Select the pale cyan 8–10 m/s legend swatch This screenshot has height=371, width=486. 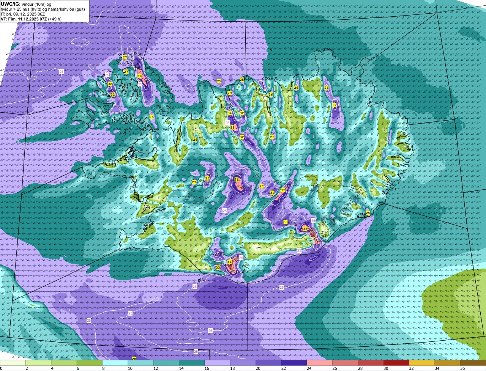(x=115, y=363)
